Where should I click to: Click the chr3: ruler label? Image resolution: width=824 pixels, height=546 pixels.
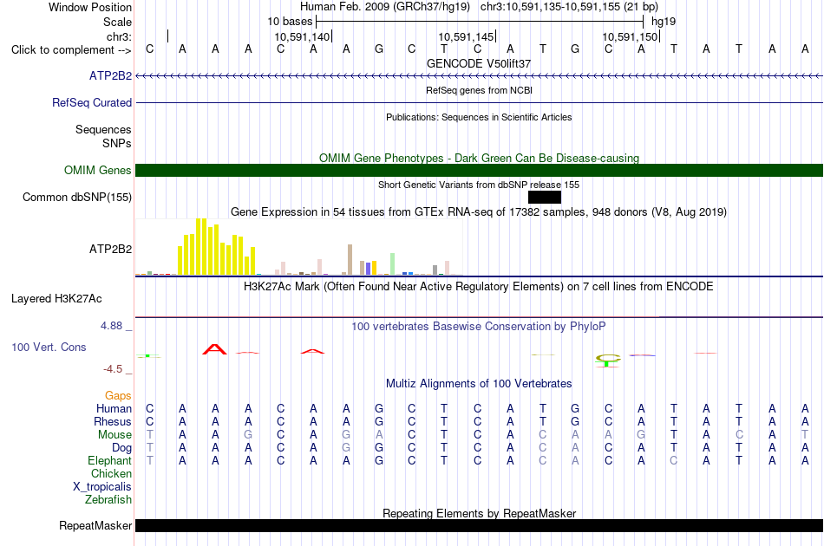point(119,36)
